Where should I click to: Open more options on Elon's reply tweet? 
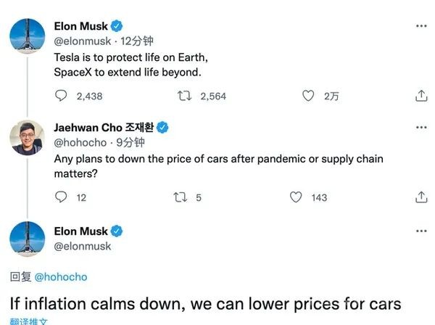pyautogui.click(x=421, y=231)
